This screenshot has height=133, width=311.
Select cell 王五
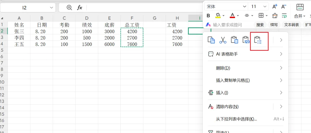19,44
